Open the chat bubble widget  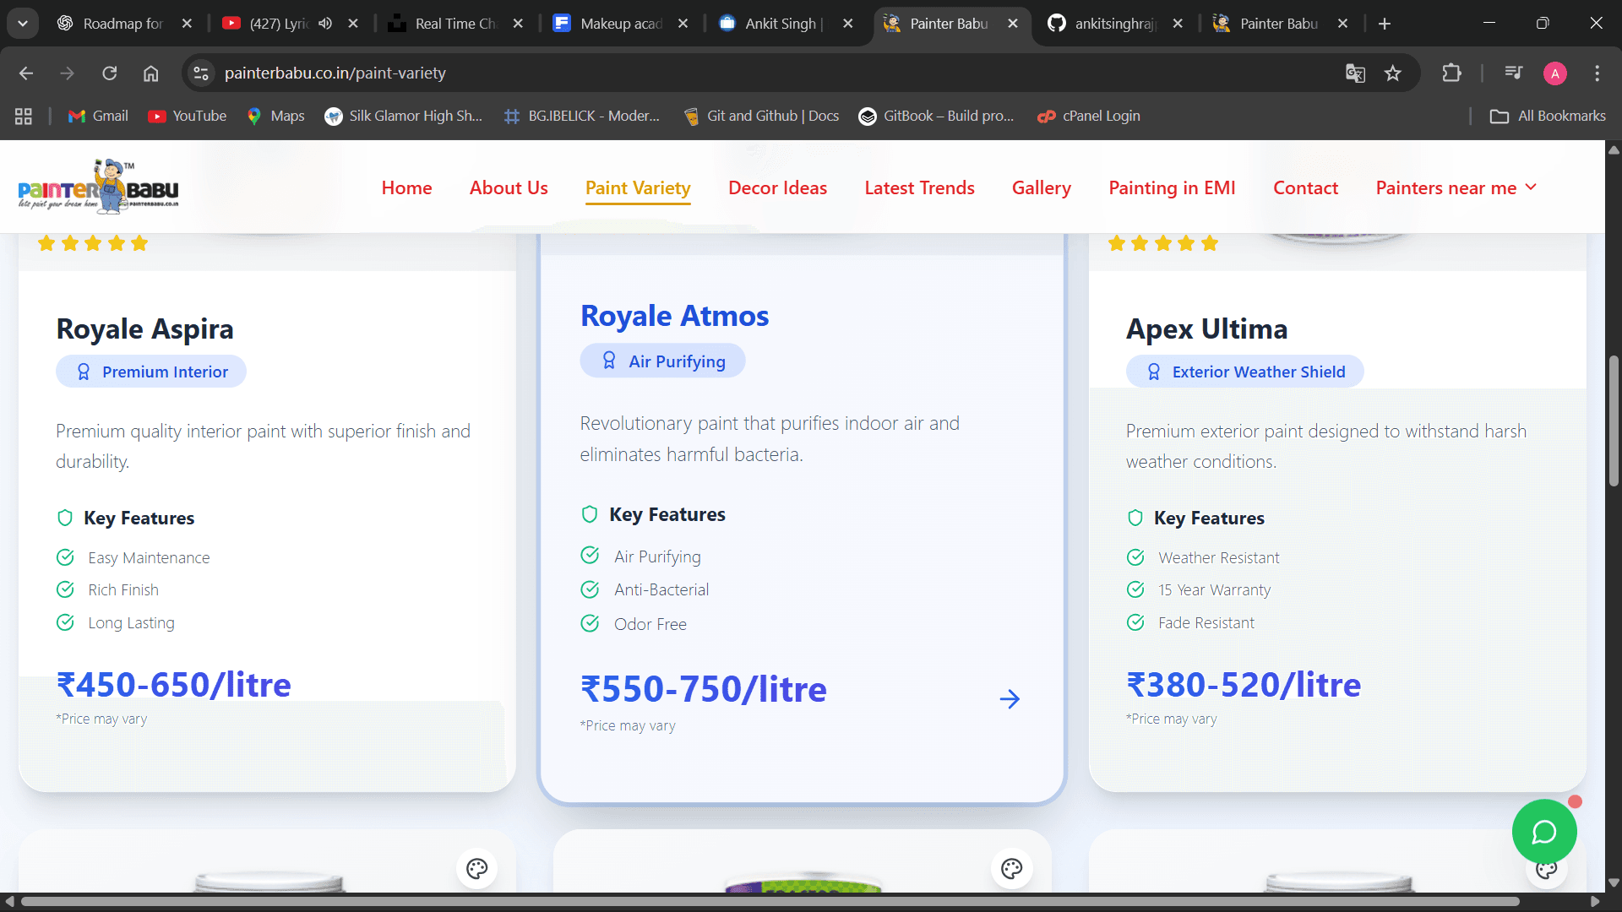[x=1543, y=832]
